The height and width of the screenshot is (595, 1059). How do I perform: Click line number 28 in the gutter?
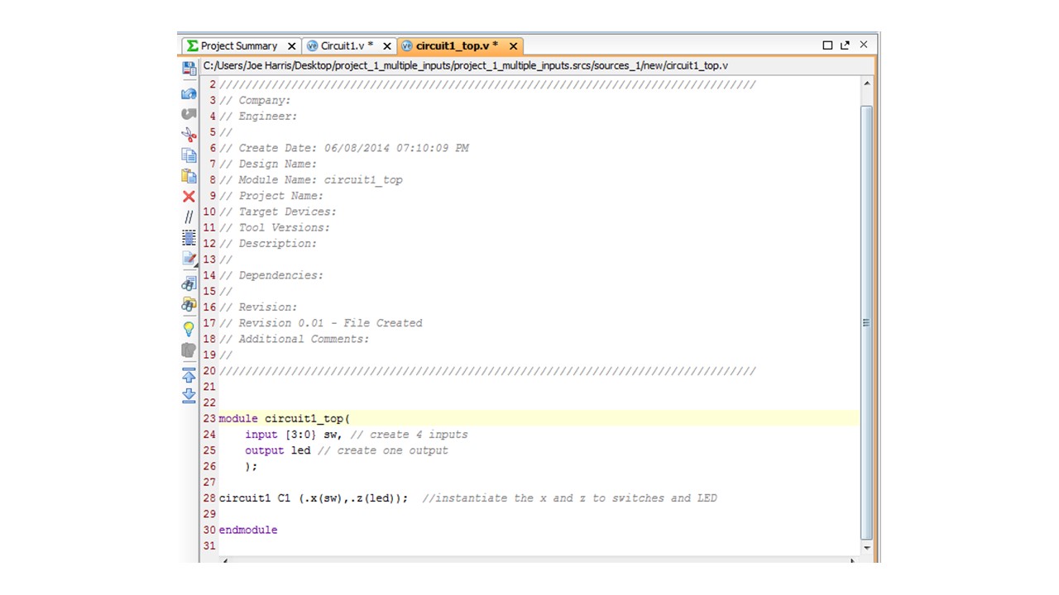tap(209, 498)
